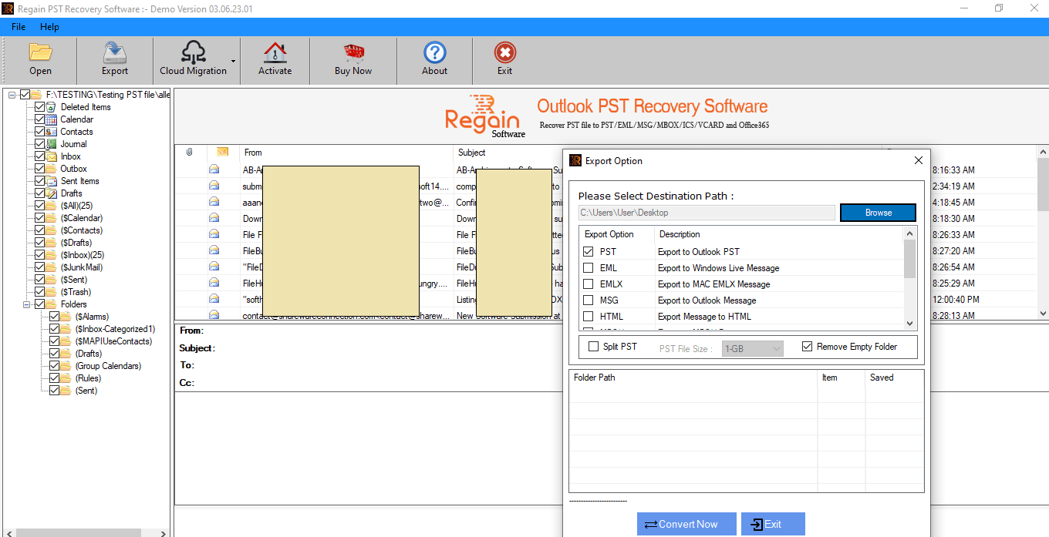This screenshot has width=1049, height=537.
Task: Select the Activate toolbar icon
Action: (275, 59)
